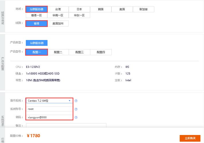Choose 日本 region
This screenshot has height=143, width=204.
pos(79,9)
